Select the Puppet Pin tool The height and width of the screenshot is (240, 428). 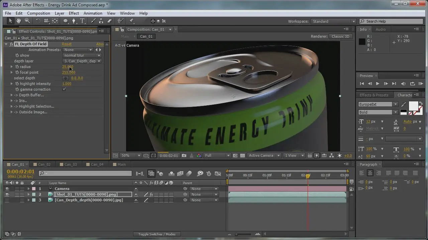(x=131, y=21)
